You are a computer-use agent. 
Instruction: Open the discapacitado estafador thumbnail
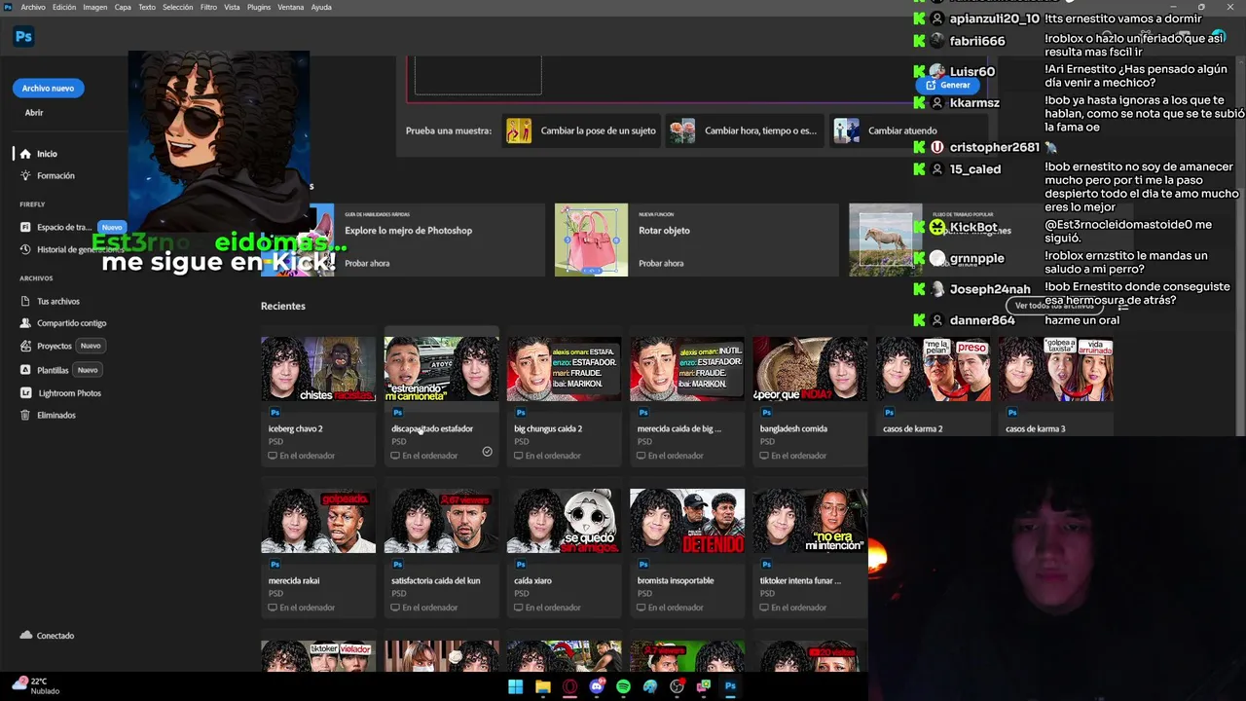[x=441, y=369]
